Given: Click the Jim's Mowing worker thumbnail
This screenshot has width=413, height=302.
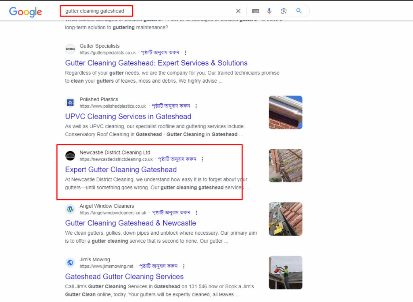Looking at the screenshot, I should pyautogui.click(x=286, y=273).
